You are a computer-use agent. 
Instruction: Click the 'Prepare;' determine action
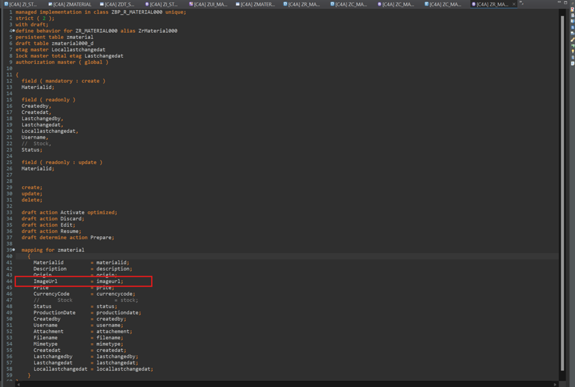[102, 237]
